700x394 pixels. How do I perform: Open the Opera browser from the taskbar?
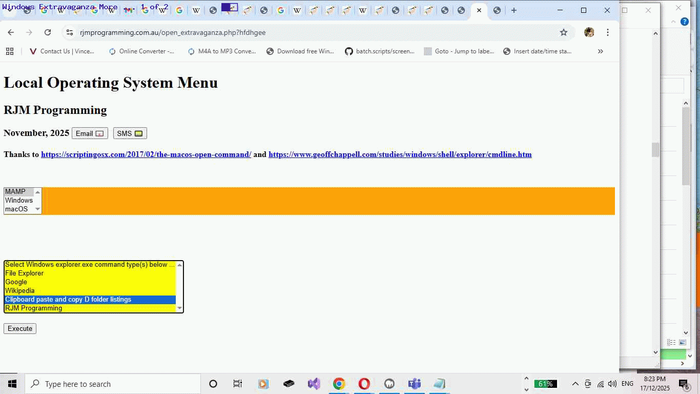364,383
